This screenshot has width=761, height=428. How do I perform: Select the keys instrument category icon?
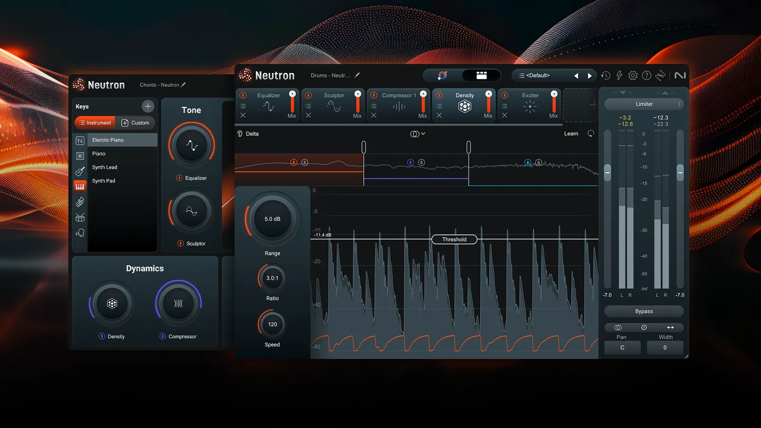point(80,186)
